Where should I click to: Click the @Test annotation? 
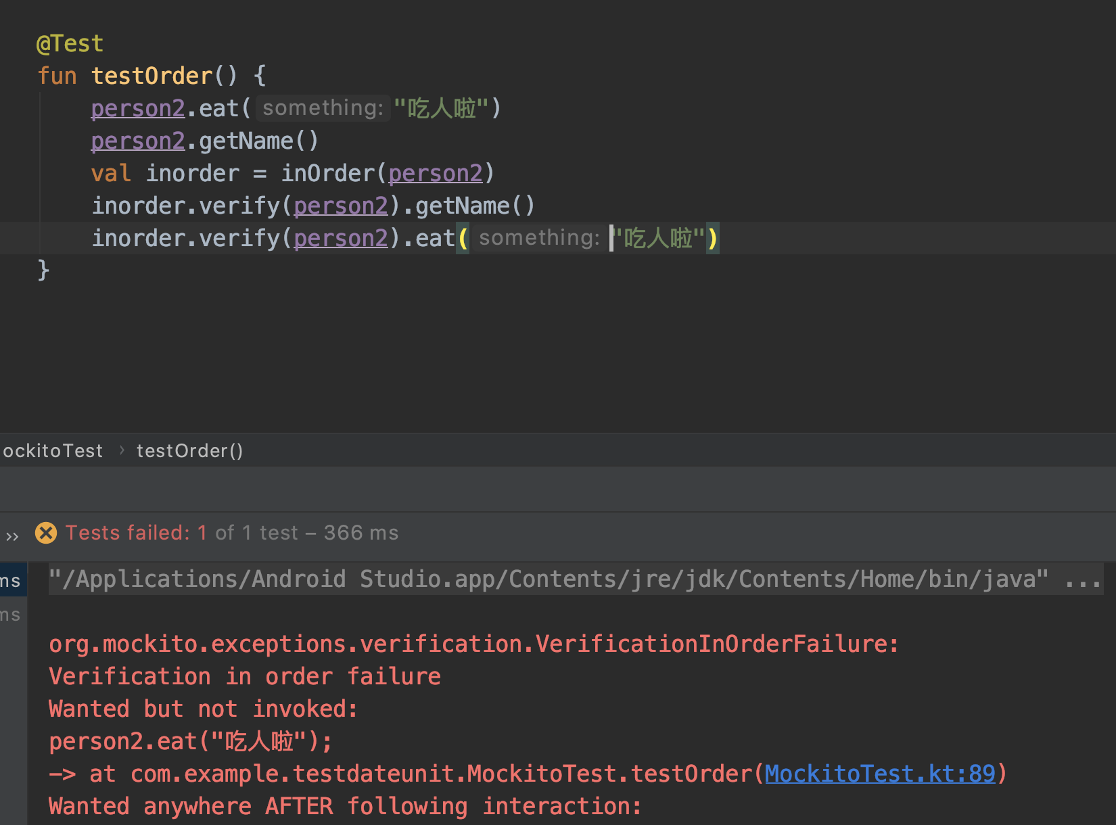[x=70, y=44]
